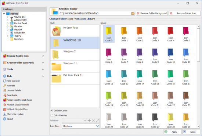Select the yellow Icon Code 0 folder

(109, 34)
